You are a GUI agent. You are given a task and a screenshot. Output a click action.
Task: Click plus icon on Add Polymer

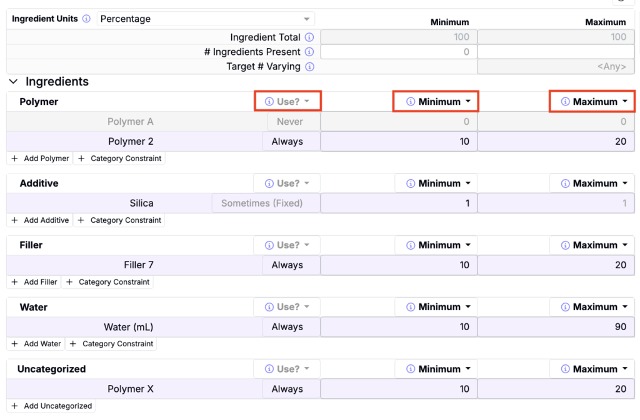tap(15, 159)
